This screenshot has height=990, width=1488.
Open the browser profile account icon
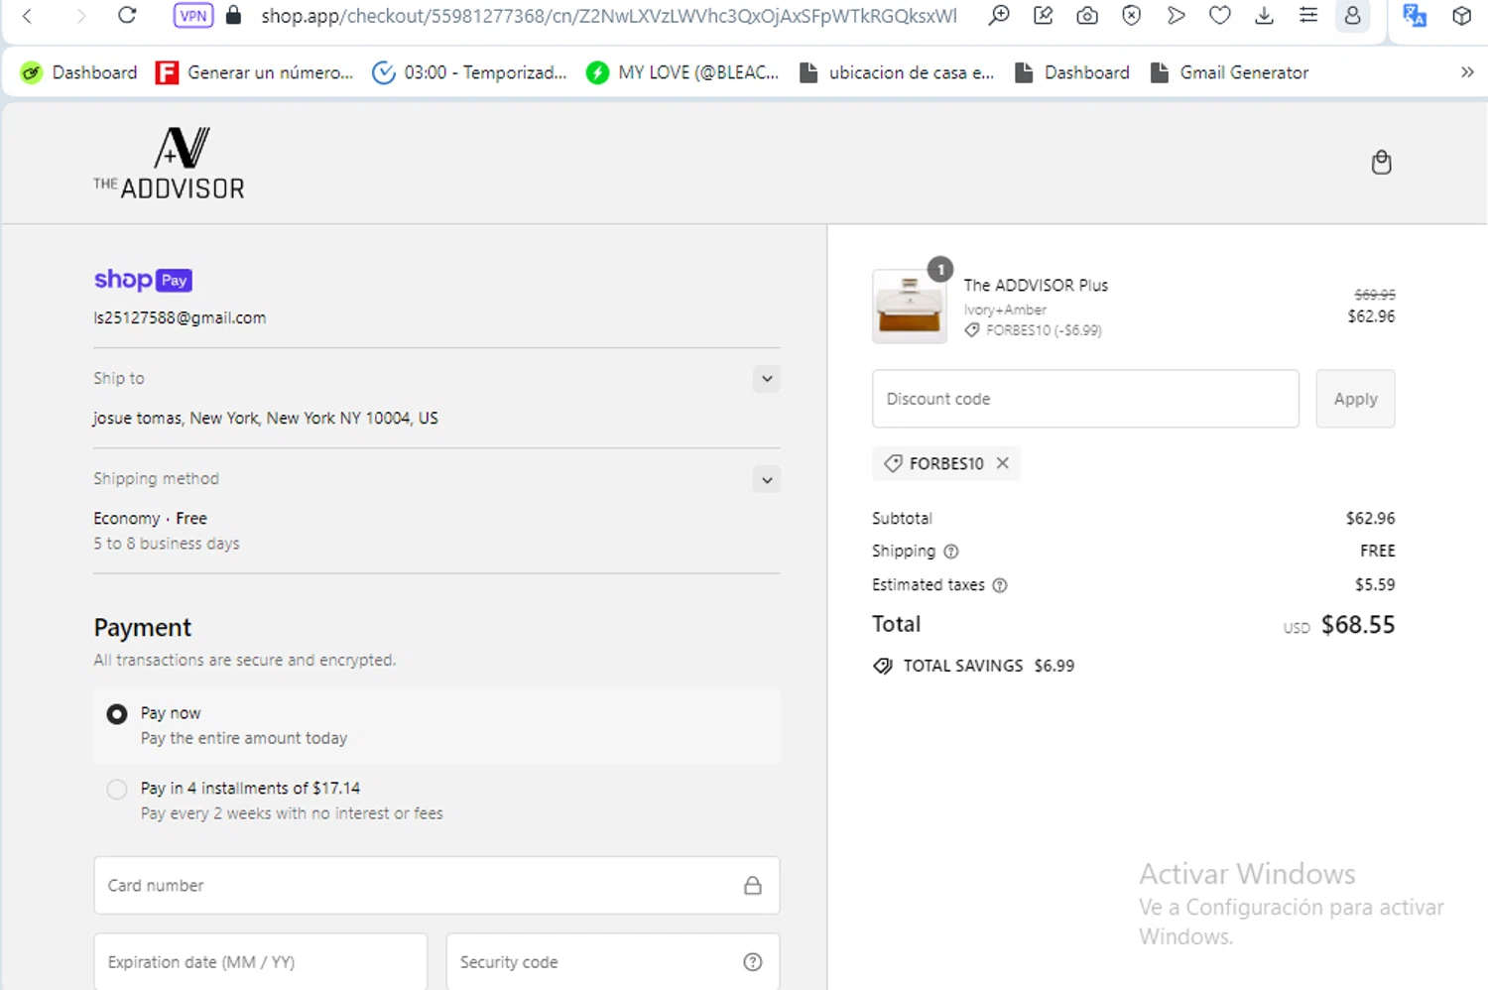pyautogui.click(x=1352, y=15)
